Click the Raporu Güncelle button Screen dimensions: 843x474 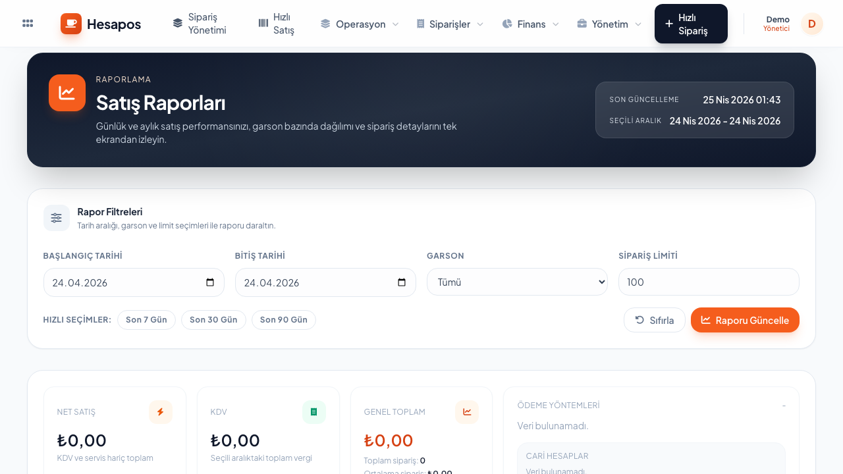pos(745,320)
